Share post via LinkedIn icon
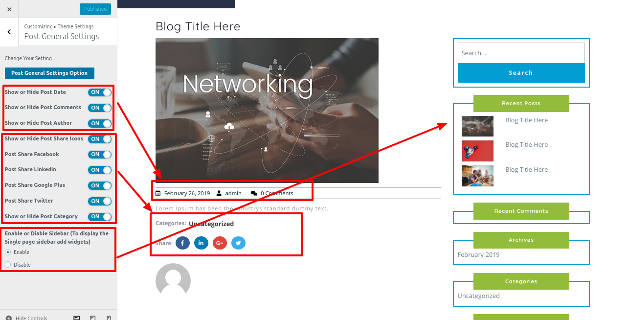 point(201,243)
